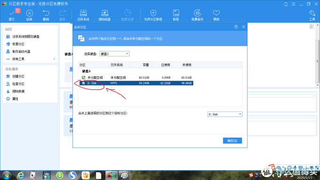
Task: Toggle the E: Disk partition checkbox
Action: tap(83, 83)
